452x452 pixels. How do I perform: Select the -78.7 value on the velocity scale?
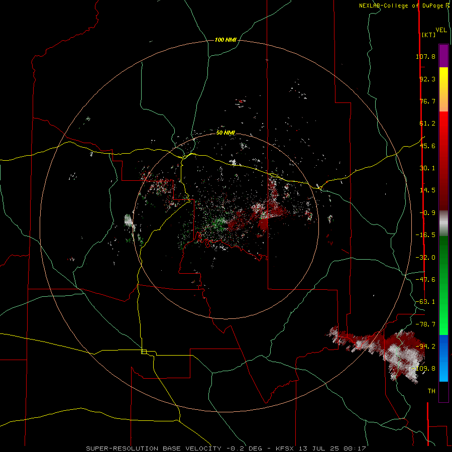pos(425,324)
